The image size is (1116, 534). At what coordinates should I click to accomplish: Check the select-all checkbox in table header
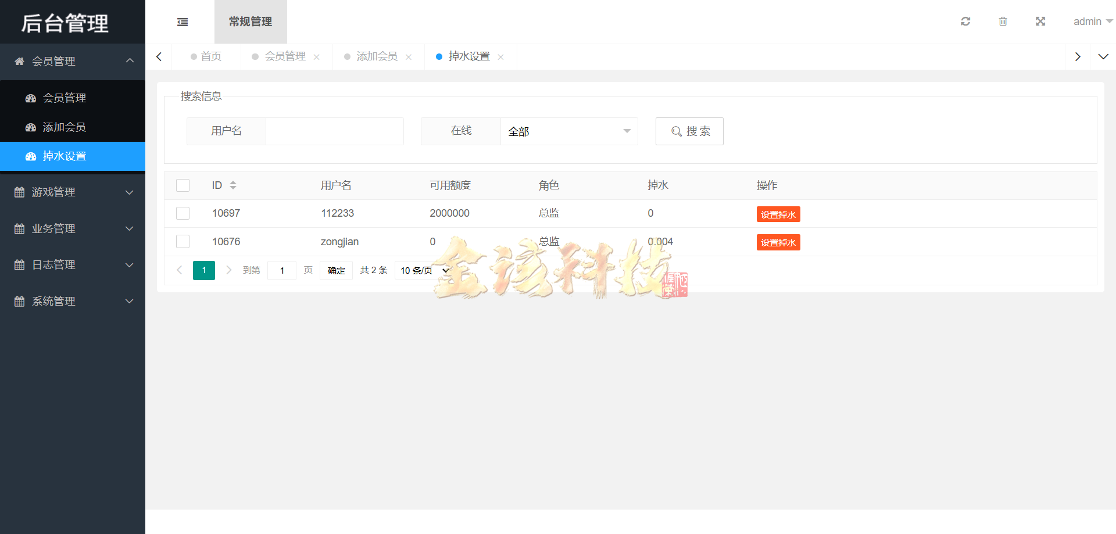click(x=183, y=185)
